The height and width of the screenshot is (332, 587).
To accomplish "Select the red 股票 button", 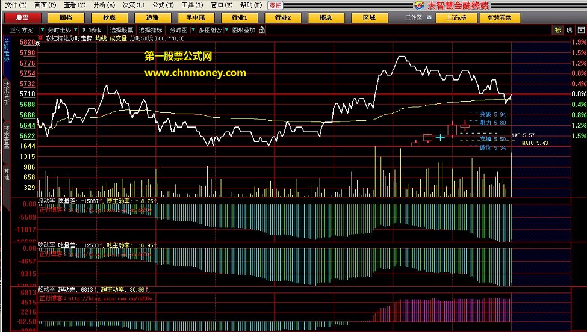I will point(22,17).
